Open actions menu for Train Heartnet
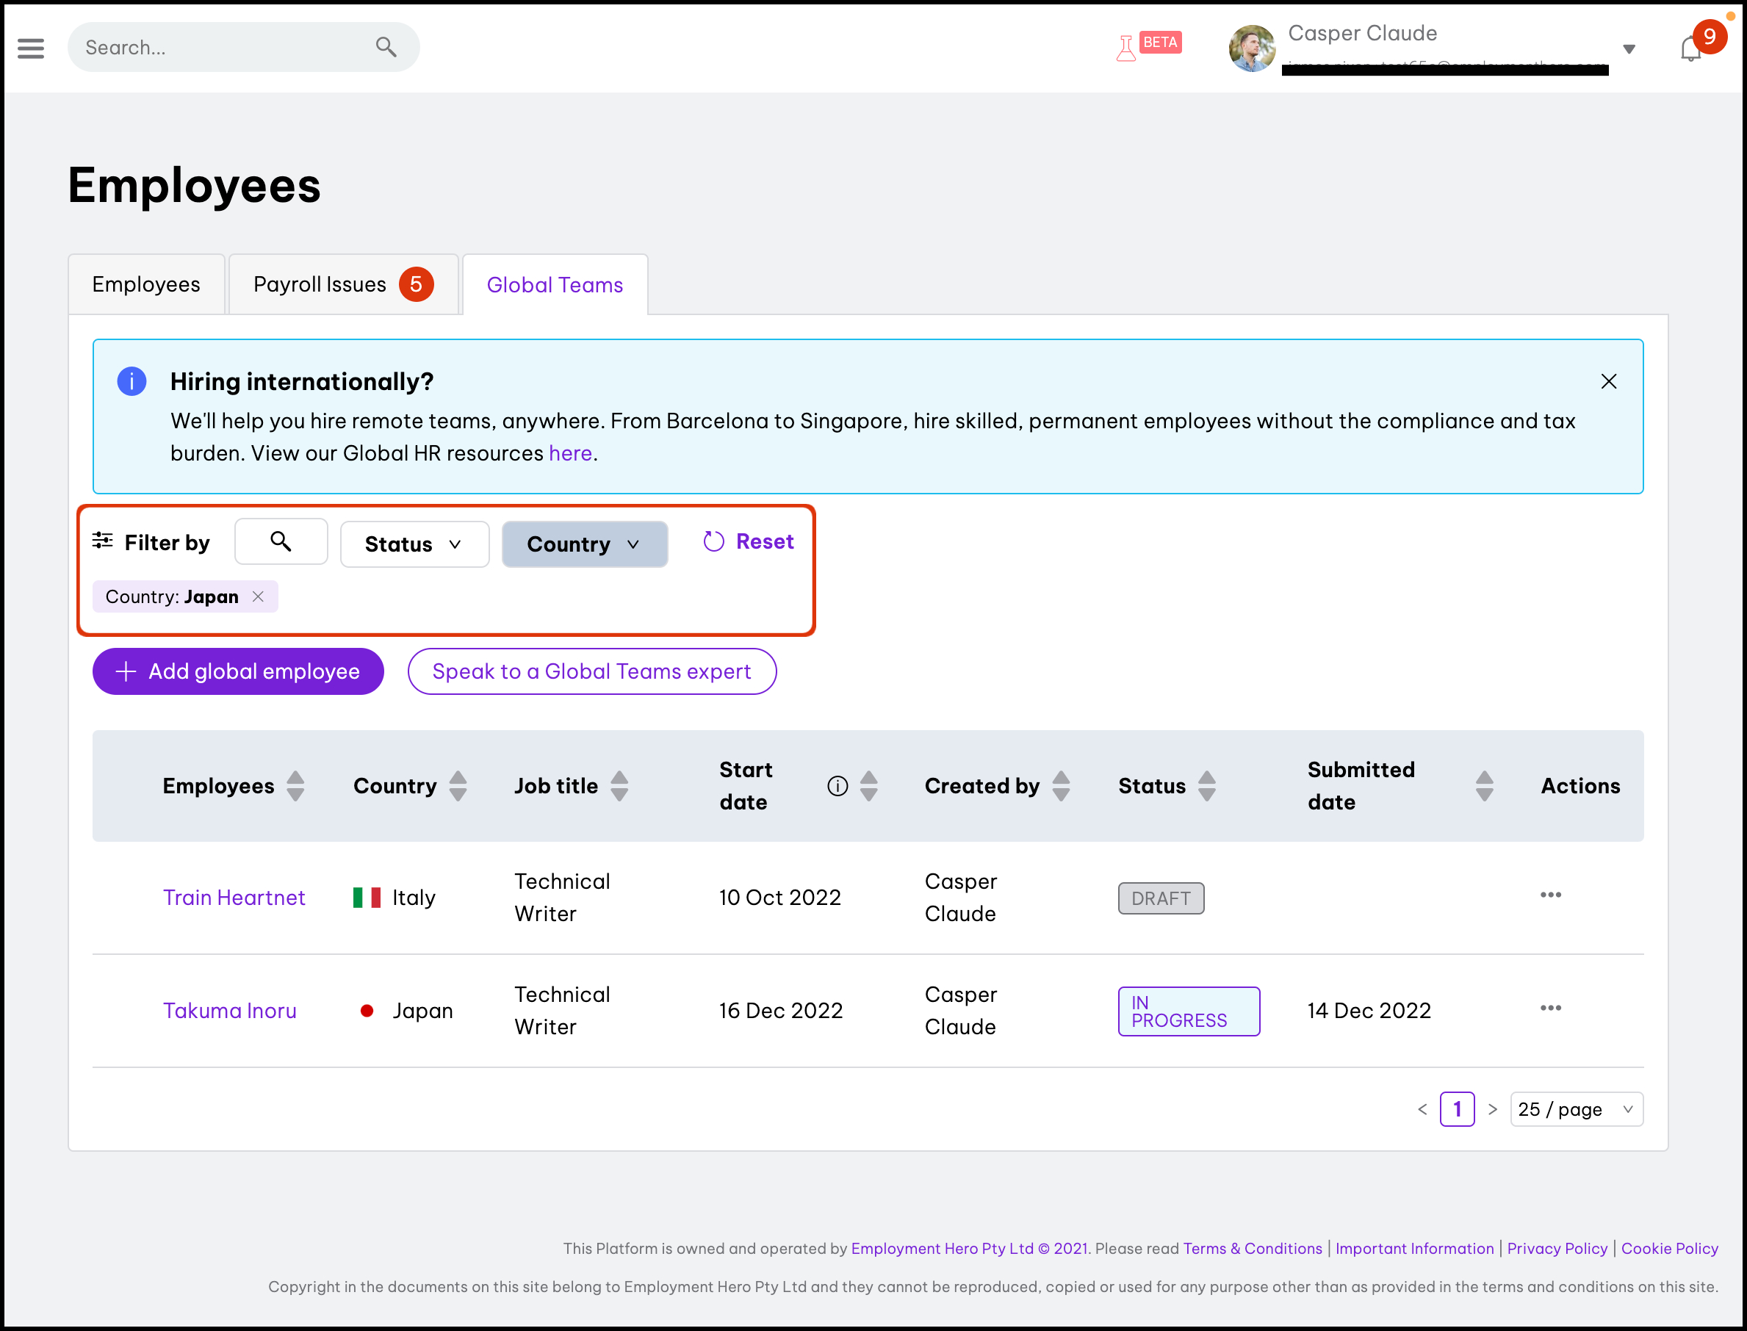Image resolution: width=1747 pixels, height=1331 pixels. click(1551, 895)
